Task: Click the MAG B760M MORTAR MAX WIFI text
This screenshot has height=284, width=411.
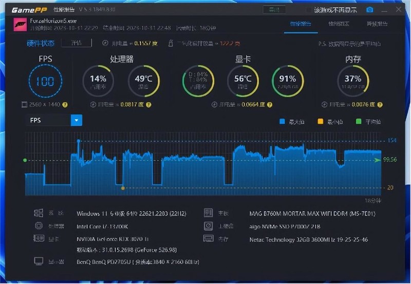Action: pyautogui.click(x=312, y=214)
